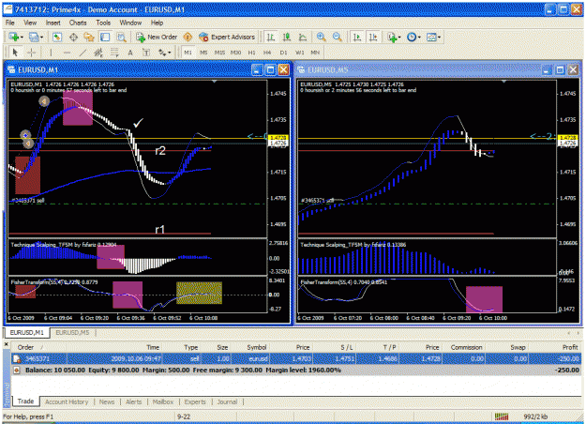
Task: Select the text label tool
Action: coord(146,53)
